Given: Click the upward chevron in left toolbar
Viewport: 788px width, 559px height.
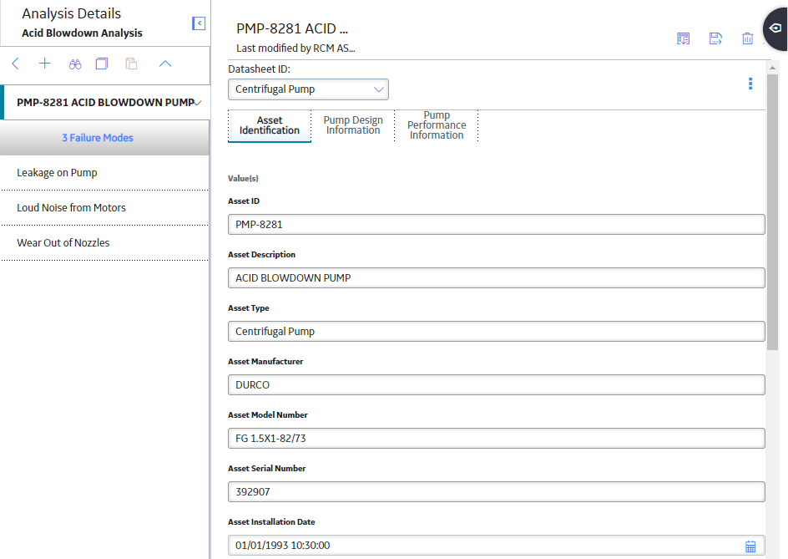Looking at the screenshot, I should [165, 64].
